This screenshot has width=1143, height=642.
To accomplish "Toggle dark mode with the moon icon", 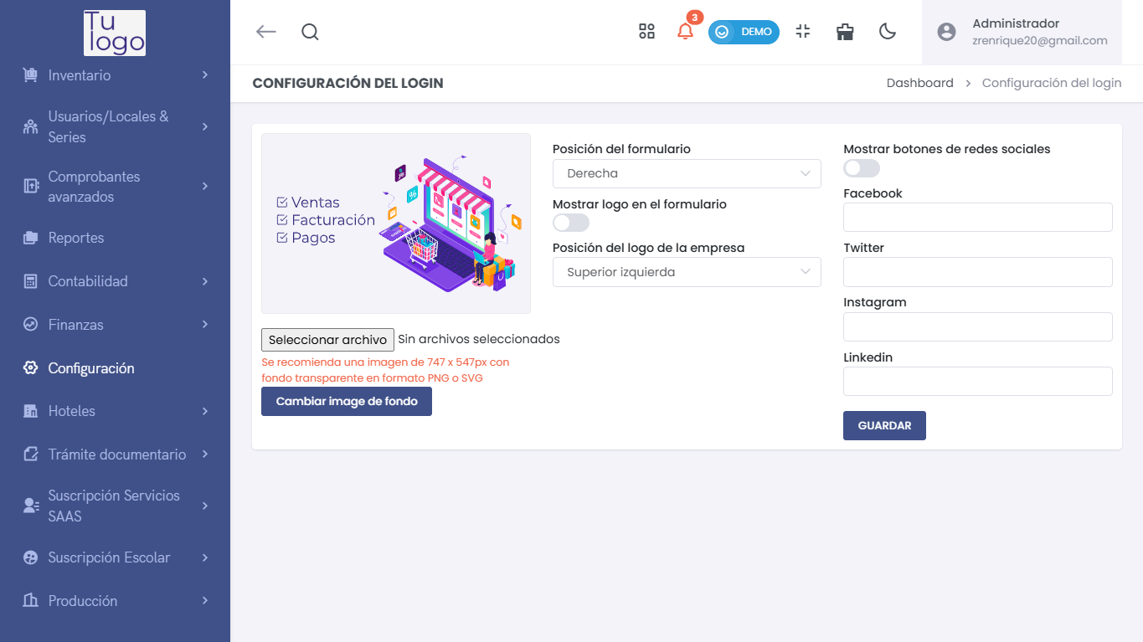I will coord(887,32).
